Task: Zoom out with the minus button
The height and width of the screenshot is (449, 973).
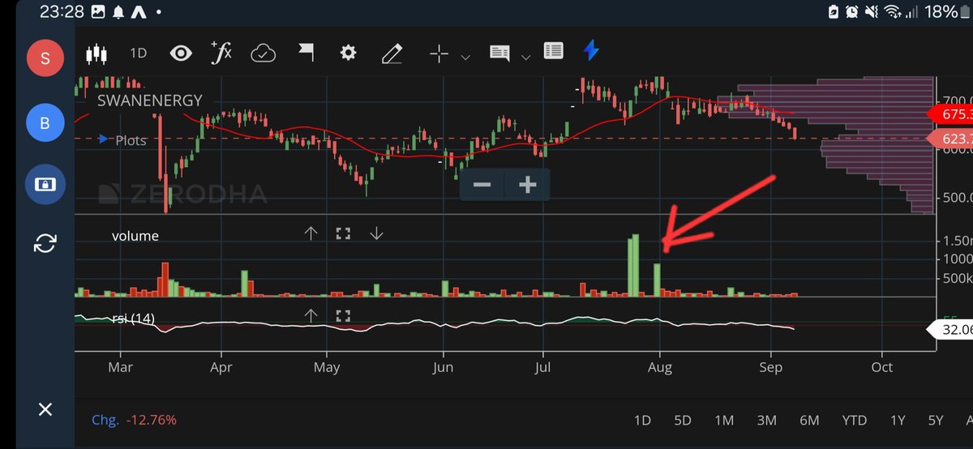Action: click(482, 185)
